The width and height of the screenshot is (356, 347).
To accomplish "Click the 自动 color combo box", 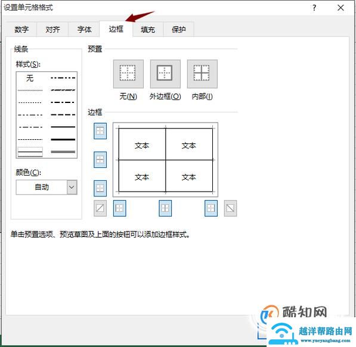I will (47, 187).
